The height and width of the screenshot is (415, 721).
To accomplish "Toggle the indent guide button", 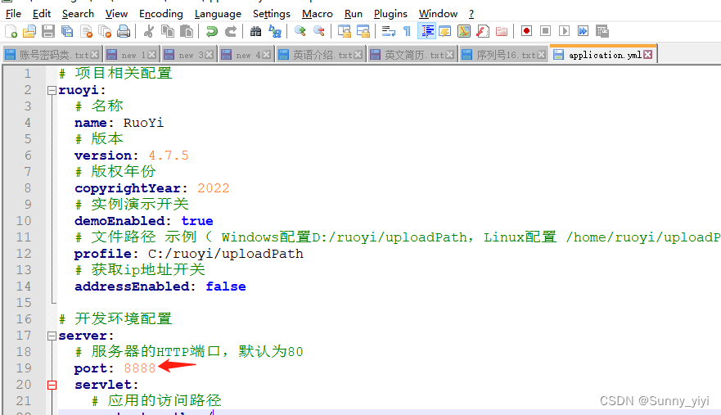I will (426, 31).
